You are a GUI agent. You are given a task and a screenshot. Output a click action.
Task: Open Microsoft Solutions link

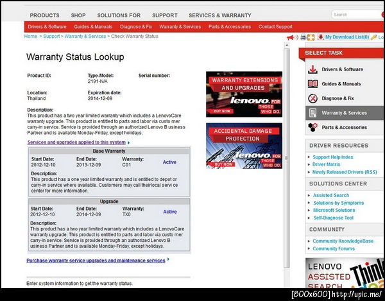334,211
